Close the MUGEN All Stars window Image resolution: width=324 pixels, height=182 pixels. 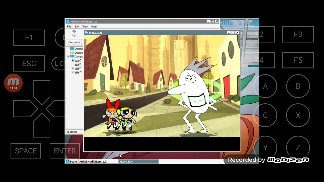pyautogui.click(x=217, y=21)
